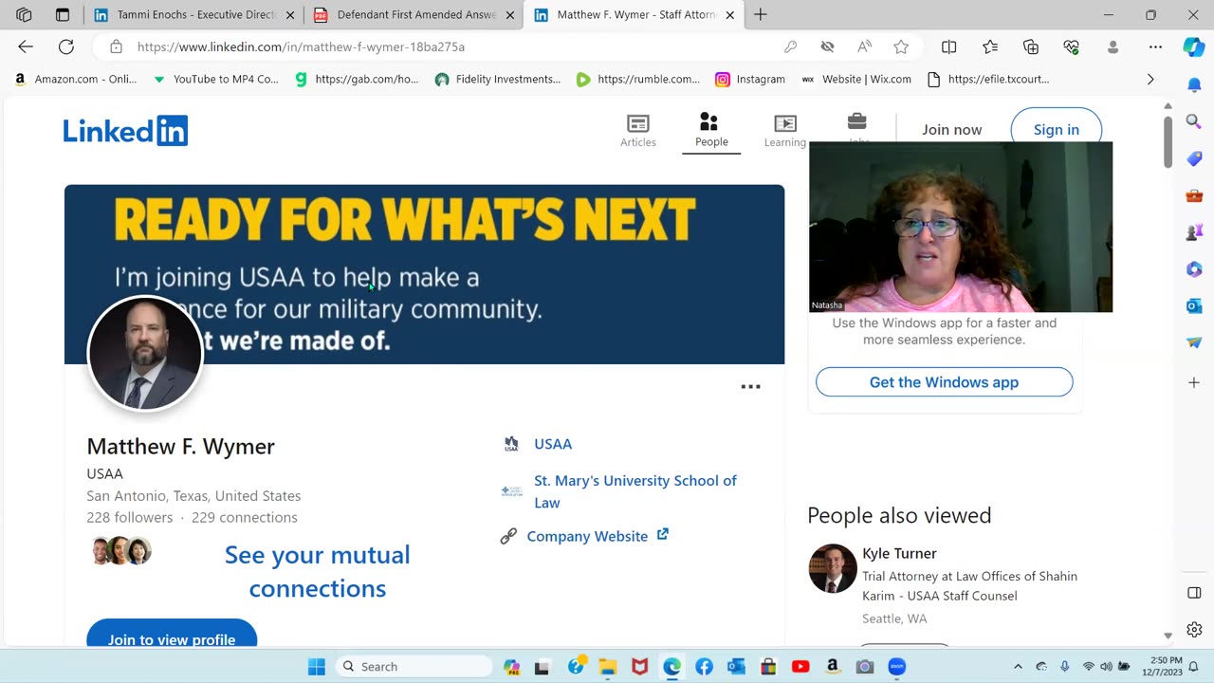This screenshot has width=1214, height=683.
Task: Launch Copilot from the Edge toolbar
Action: [1194, 46]
